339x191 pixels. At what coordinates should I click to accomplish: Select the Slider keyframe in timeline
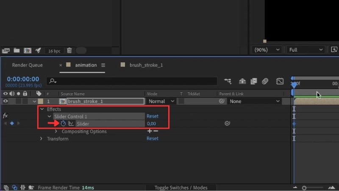tap(294, 124)
